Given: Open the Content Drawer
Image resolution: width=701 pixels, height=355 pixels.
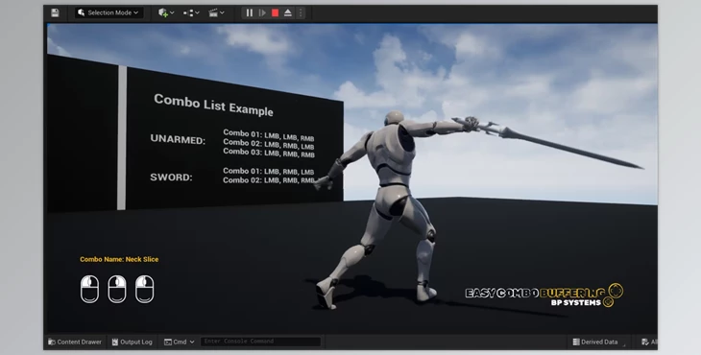Looking at the screenshot, I should (75, 342).
